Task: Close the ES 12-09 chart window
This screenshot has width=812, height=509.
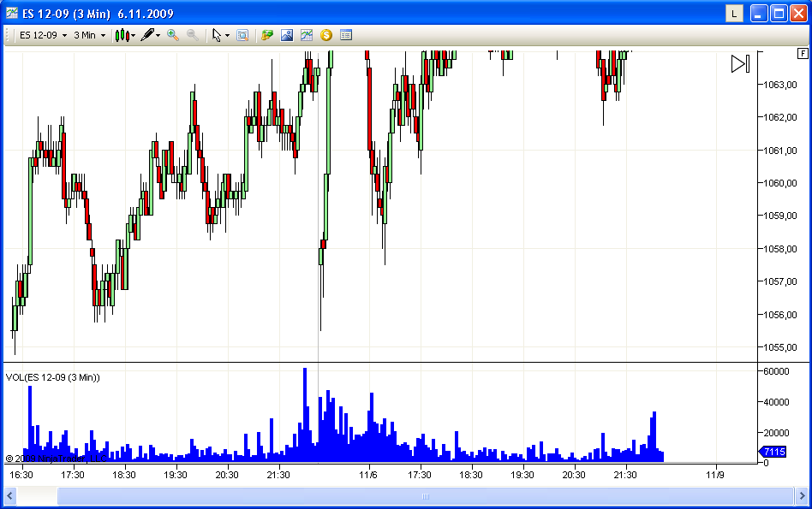Action: click(x=798, y=14)
